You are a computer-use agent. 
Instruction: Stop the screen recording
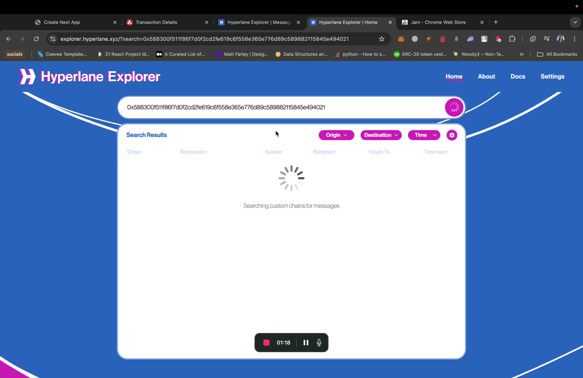point(266,343)
